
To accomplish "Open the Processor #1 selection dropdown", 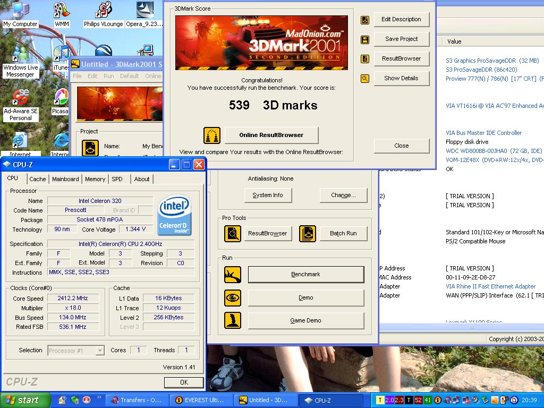I will (100, 351).
